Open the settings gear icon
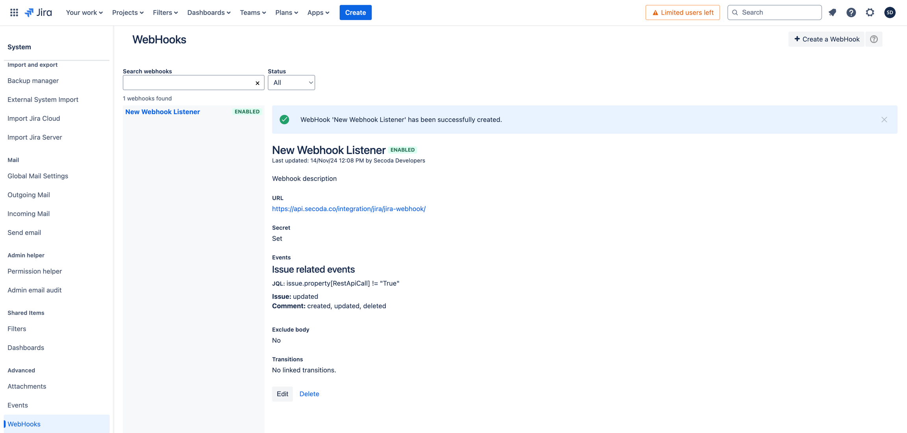The image size is (907, 433). click(870, 13)
